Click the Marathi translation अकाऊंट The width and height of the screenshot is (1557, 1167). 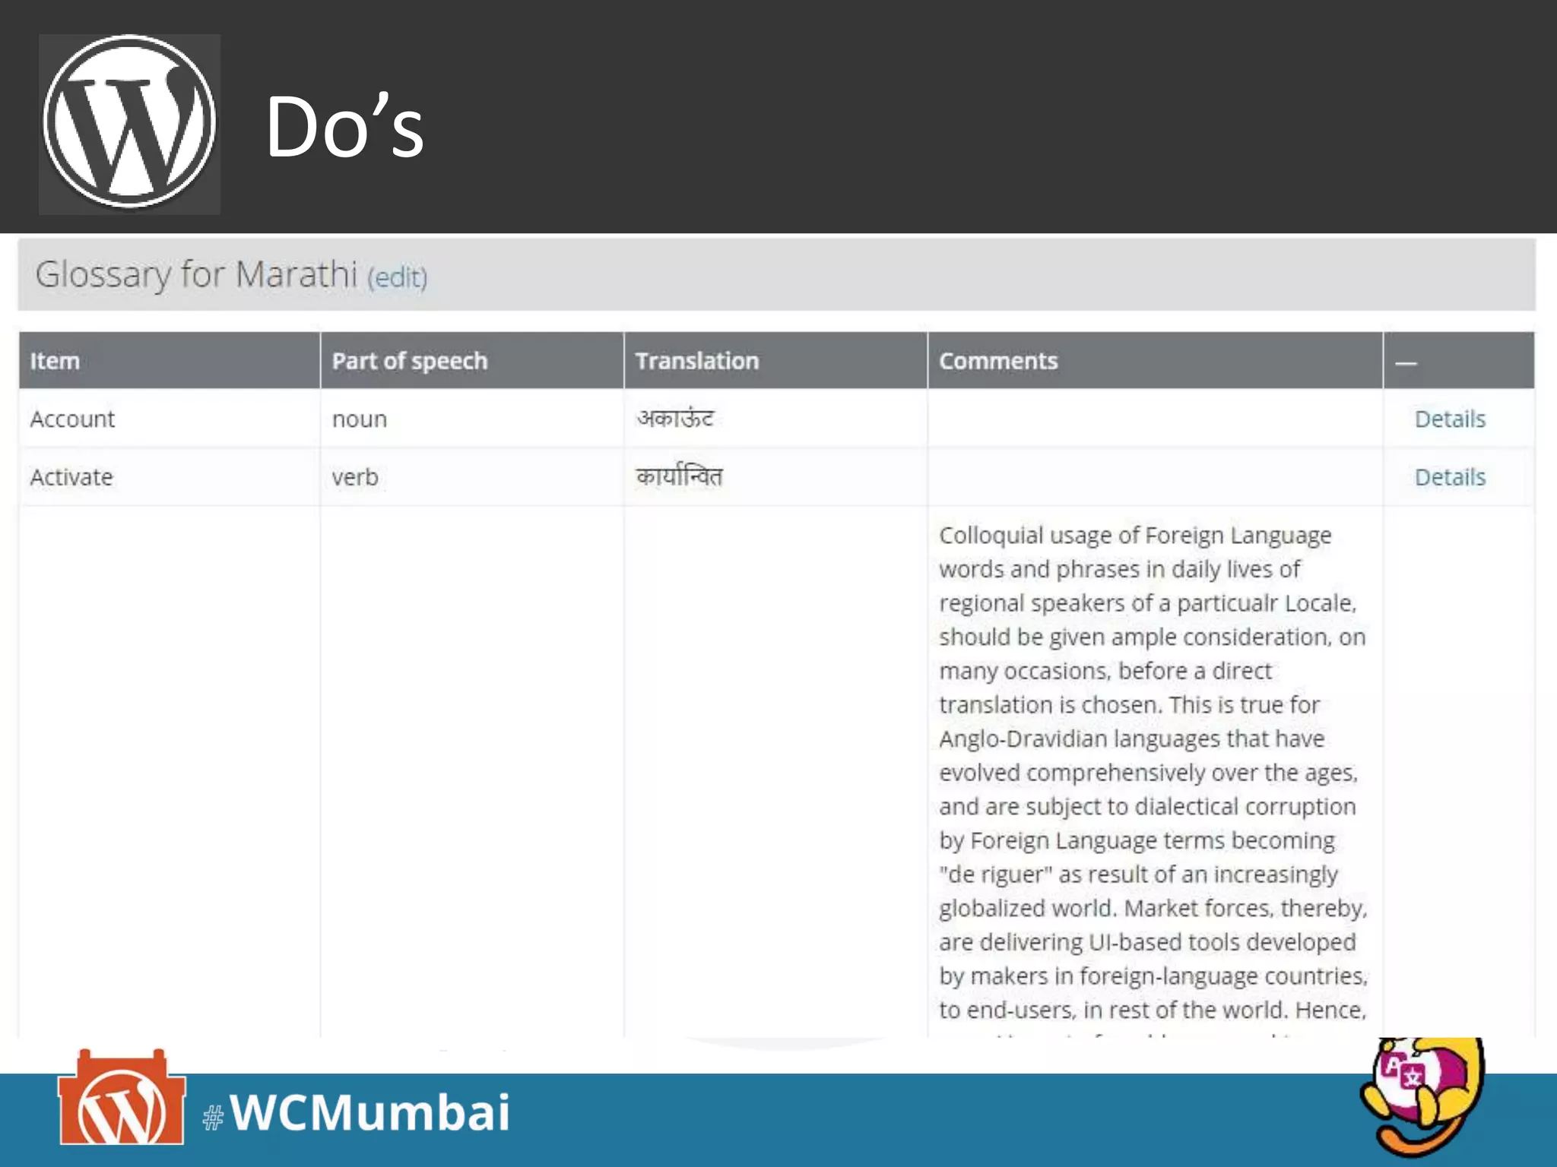coord(675,418)
